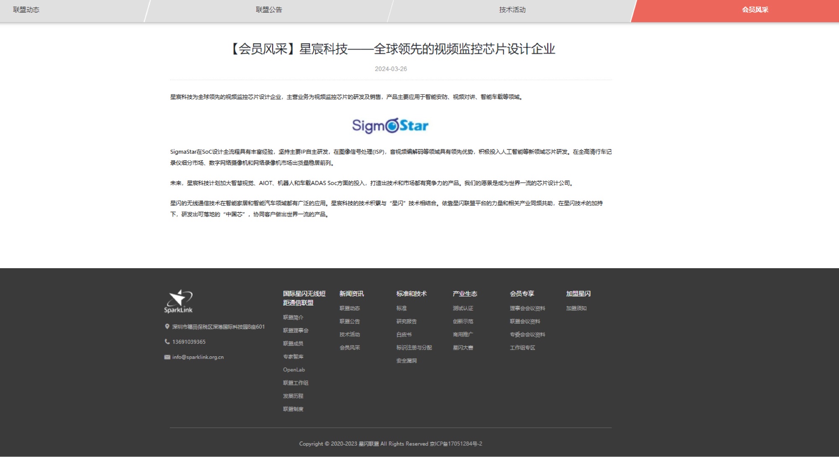Open 标识注册与分配 footer link
Viewport: 839px width, 457px height.
click(414, 347)
